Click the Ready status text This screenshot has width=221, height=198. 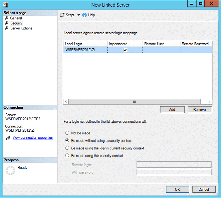pyautogui.click(x=22, y=168)
